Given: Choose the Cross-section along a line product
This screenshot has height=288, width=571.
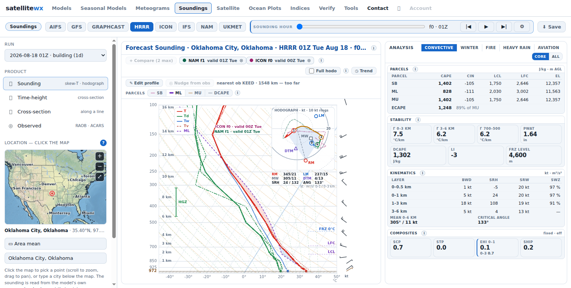Looking at the screenshot, I should (56, 111).
